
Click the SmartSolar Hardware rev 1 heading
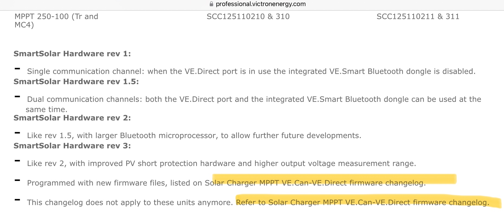(x=72, y=54)
